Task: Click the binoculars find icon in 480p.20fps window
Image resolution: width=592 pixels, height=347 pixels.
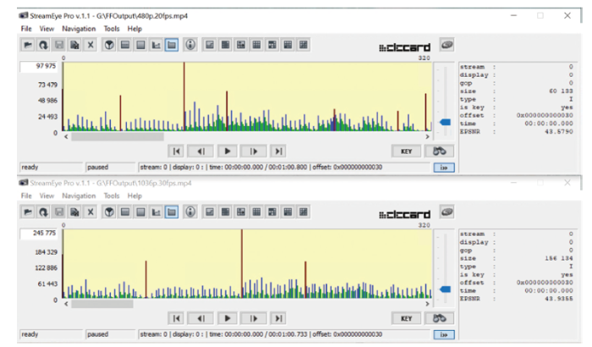Action: click(441, 151)
